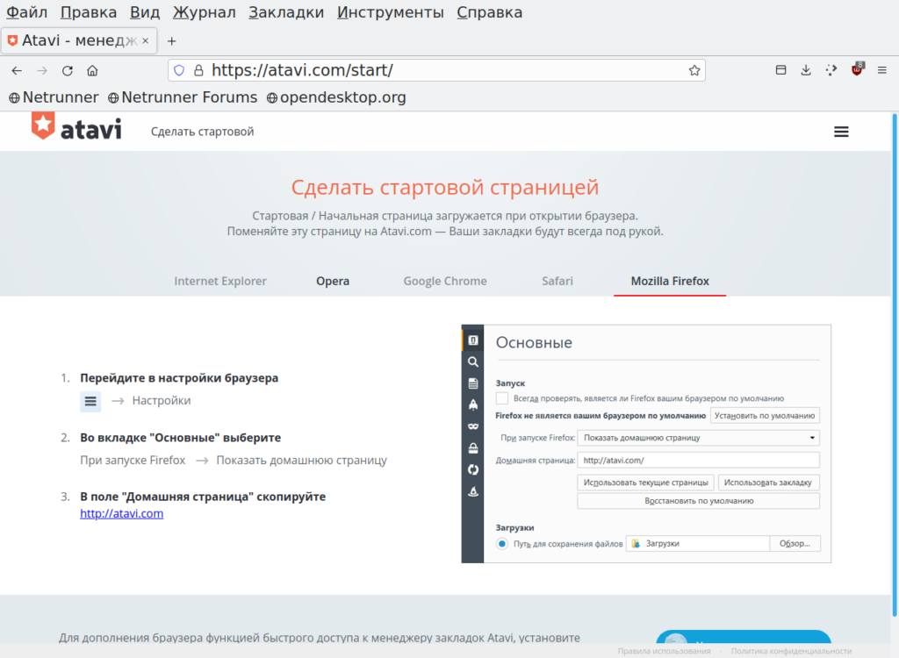899x658 pixels.
Task: Open the Firefox downloads panel
Action: (806, 70)
